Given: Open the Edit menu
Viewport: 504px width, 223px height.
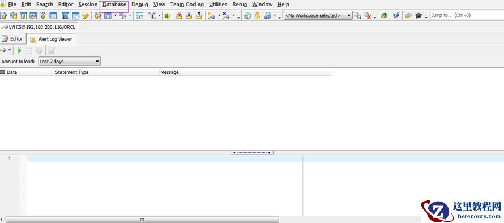Looking at the screenshot, I should point(27,4).
